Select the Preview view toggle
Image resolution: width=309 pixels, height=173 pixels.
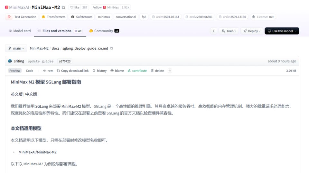point(15,71)
